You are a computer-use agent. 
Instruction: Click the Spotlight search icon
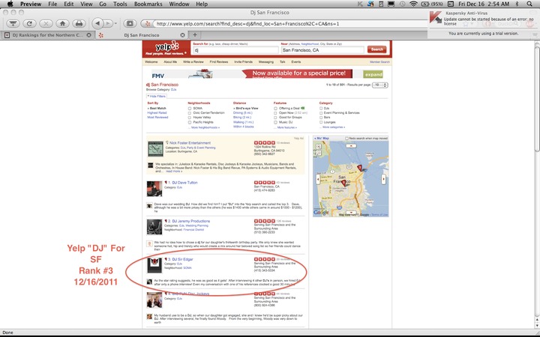tap(529, 4)
